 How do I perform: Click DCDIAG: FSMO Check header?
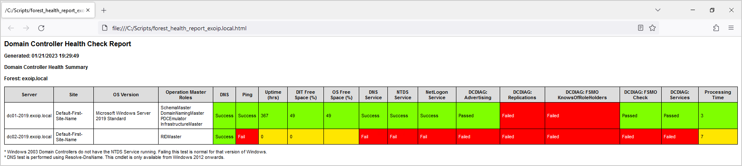click(x=640, y=95)
